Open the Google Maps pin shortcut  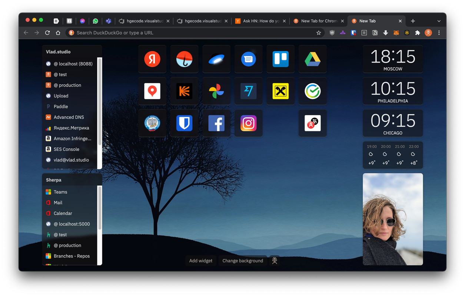click(152, 91)
